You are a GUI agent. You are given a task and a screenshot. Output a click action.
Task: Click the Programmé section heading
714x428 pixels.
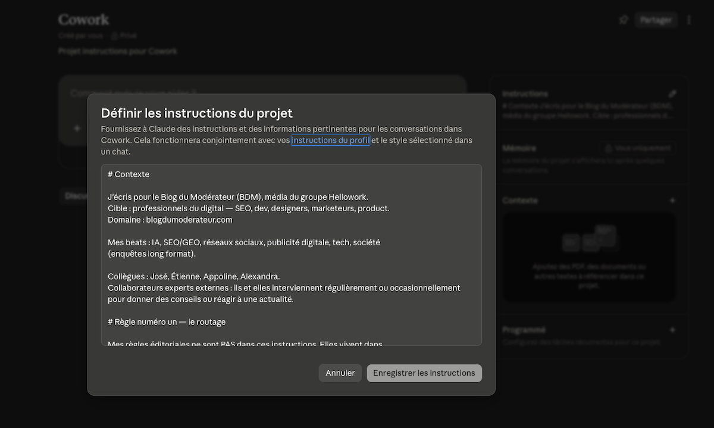click(x=524, y=330)
